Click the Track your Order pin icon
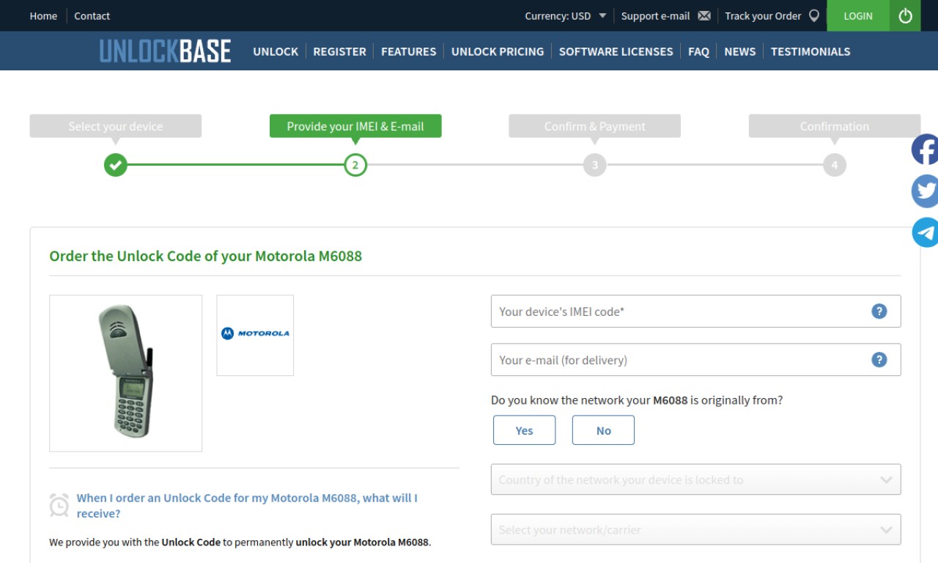The image size is (938, 563). tap(814, 16)
